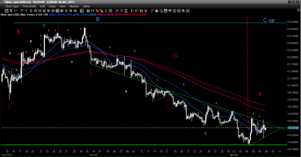Click the blue 'B' label at top
This screenshot has height=157, width=301.
[98, 19]
